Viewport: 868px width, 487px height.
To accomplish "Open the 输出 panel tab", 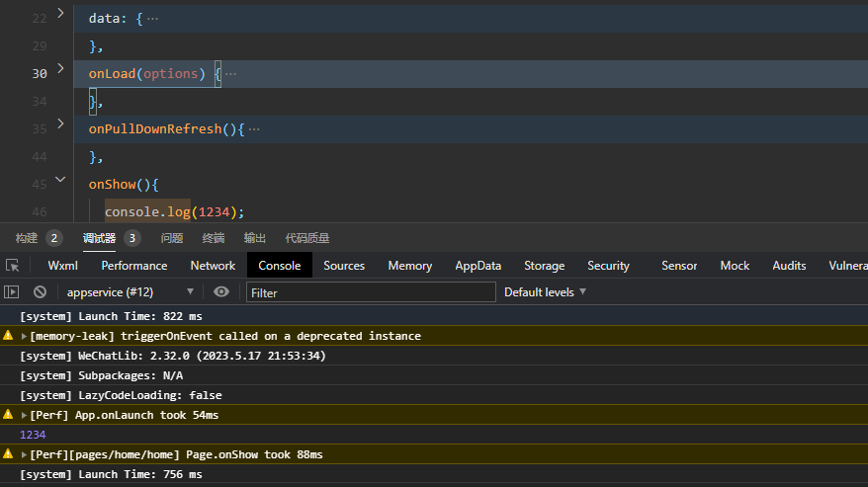I will coord(255,238).
